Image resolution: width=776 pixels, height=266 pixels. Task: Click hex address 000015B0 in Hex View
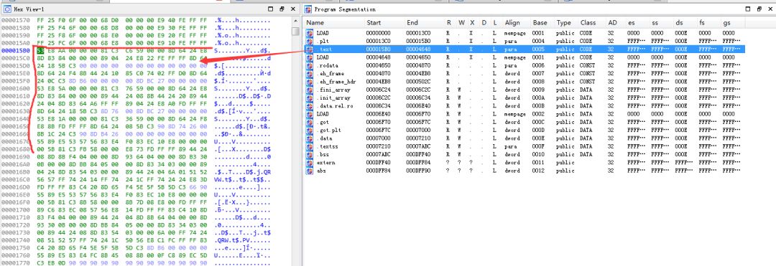pos(17,50)
